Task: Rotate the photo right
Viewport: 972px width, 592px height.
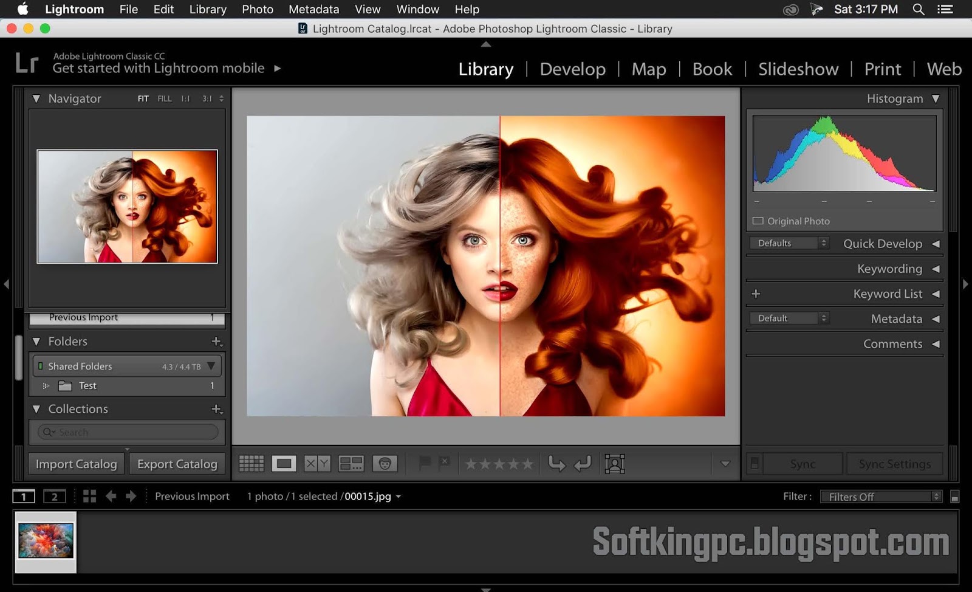Action: pos(582,463)
